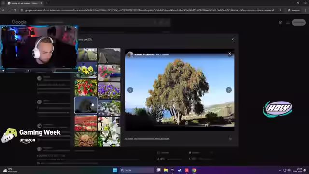The image size is (309, 174).
Task: Go to previous photo with left arrow
Action: pos(130,90)
